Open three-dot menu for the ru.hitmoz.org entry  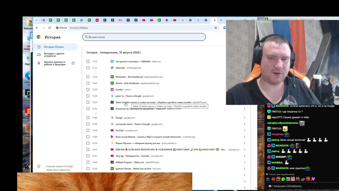pos(244,137)
